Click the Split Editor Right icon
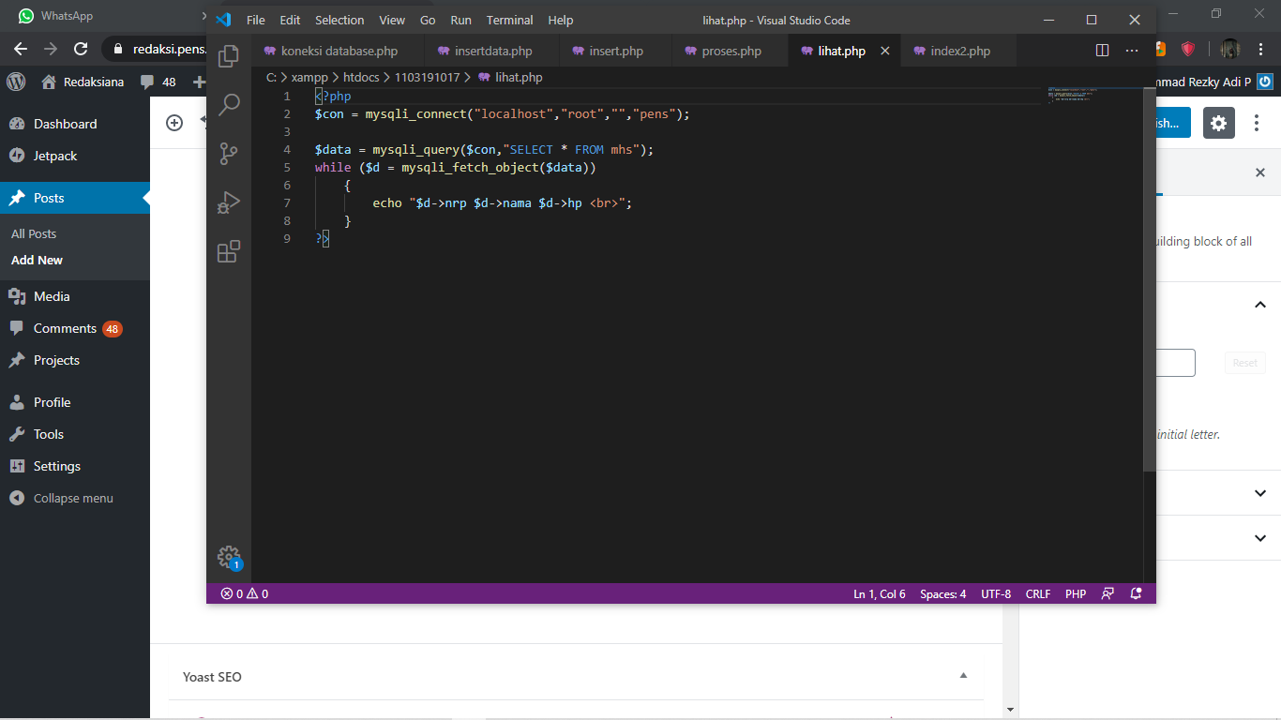Image resolution: width=1281 pixels, height=720 pixels. pyautogui.click(x=1102, y=51)
